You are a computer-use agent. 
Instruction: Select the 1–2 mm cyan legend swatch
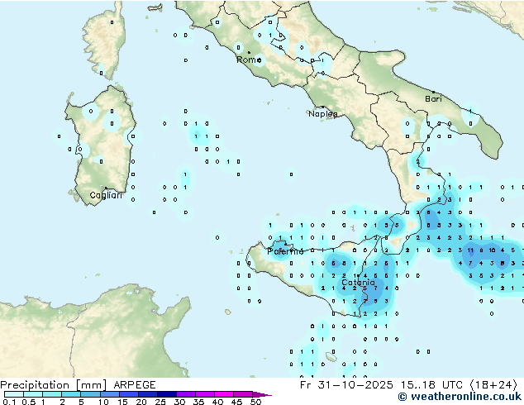tap(52, 394)
